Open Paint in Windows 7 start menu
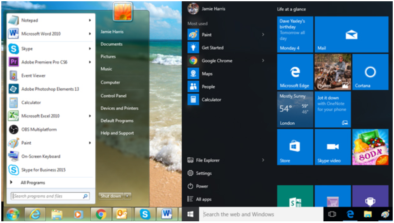 pos(50,143)
